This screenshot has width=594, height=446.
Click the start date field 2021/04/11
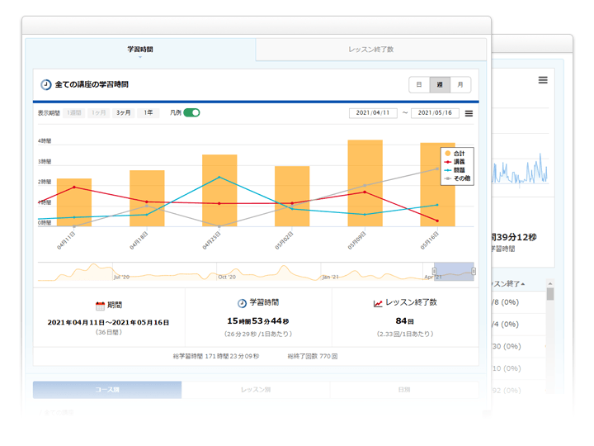pos(373,113)
